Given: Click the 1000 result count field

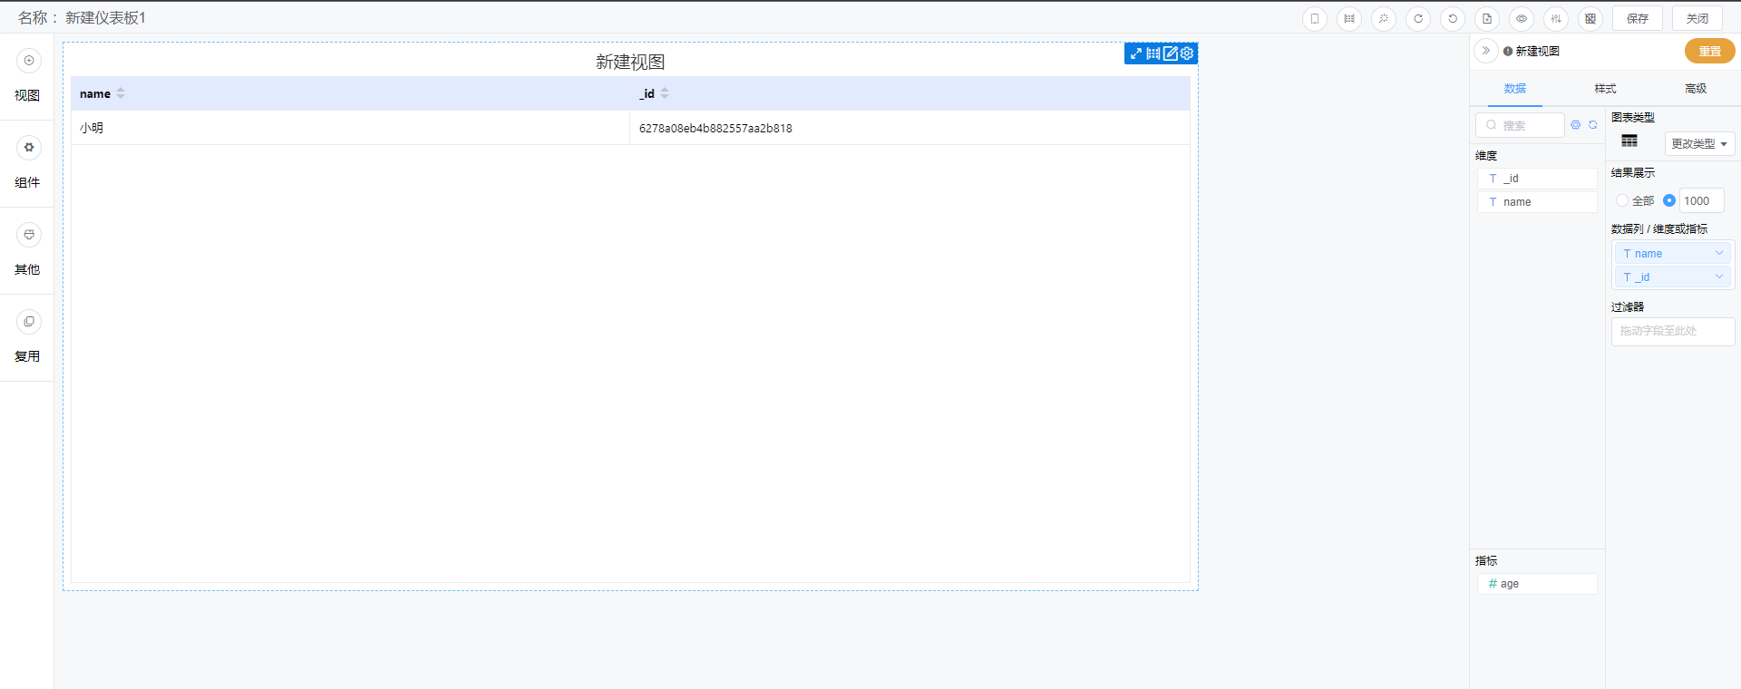Looking at the screenshot, I should click(1701, 201).
